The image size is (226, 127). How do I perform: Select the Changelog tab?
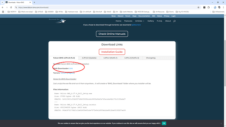coord(151,58)
